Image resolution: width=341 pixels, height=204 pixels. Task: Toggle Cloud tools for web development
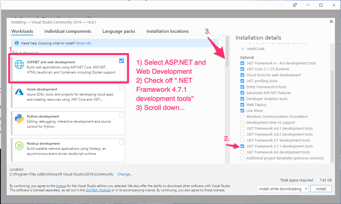(242, 75)
